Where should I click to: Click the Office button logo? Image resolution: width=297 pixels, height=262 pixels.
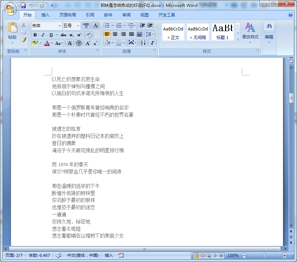[10, 9]
